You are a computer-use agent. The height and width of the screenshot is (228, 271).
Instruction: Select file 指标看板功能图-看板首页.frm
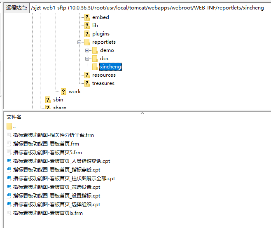point(46,144)
